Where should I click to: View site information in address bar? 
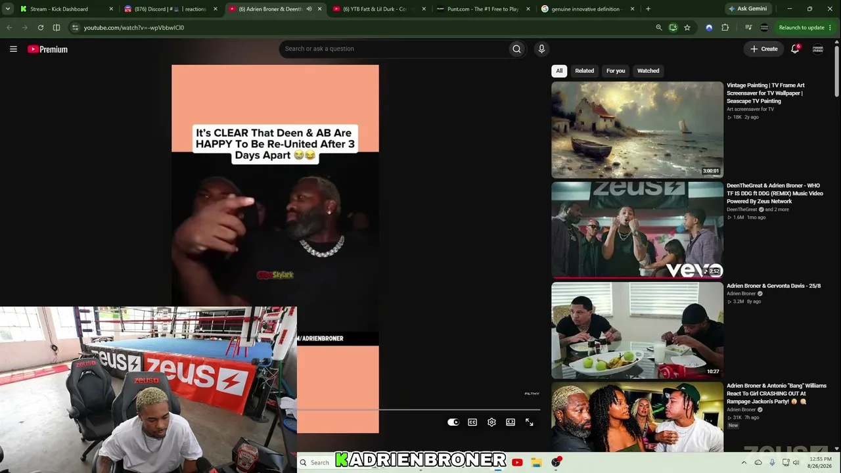pyautogui.click(x=76, y=28)
